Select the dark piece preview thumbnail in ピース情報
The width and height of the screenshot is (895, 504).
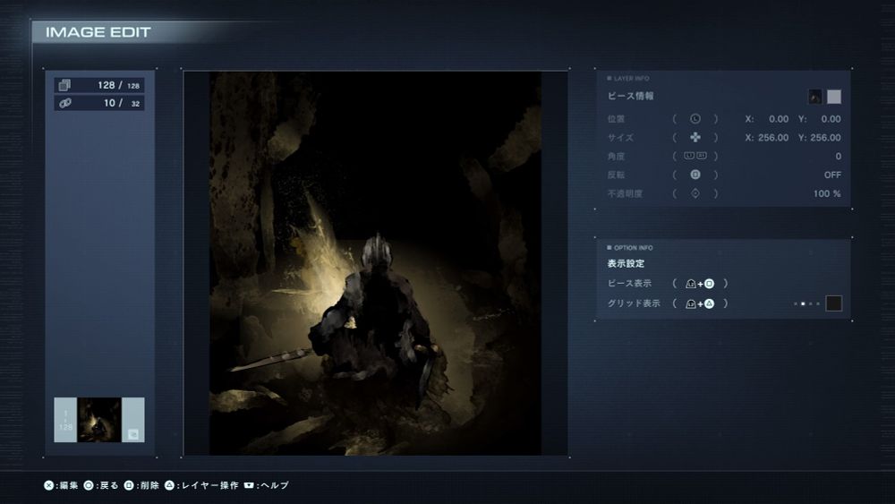[x=815, y=97]
